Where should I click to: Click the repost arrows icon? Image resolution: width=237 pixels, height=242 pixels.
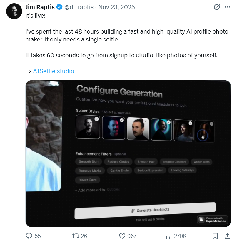[76, 236]
